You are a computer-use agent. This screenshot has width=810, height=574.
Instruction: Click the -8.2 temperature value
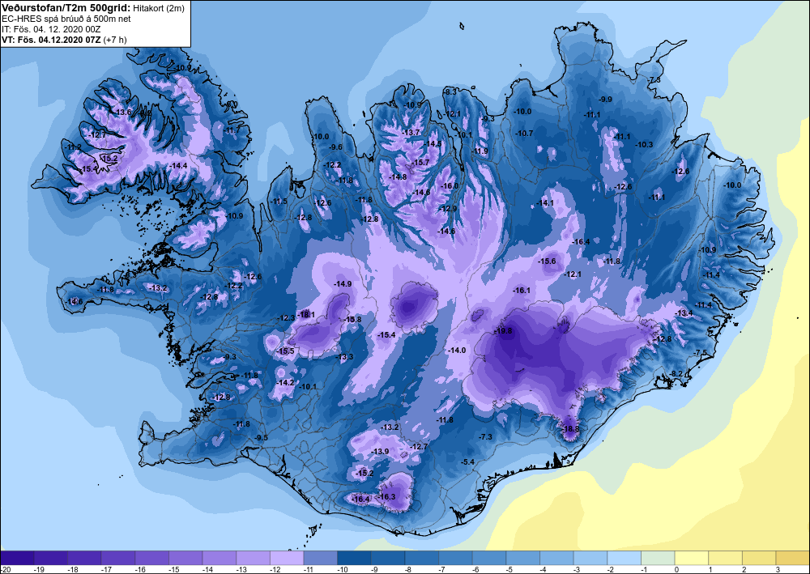click(676, 374)
